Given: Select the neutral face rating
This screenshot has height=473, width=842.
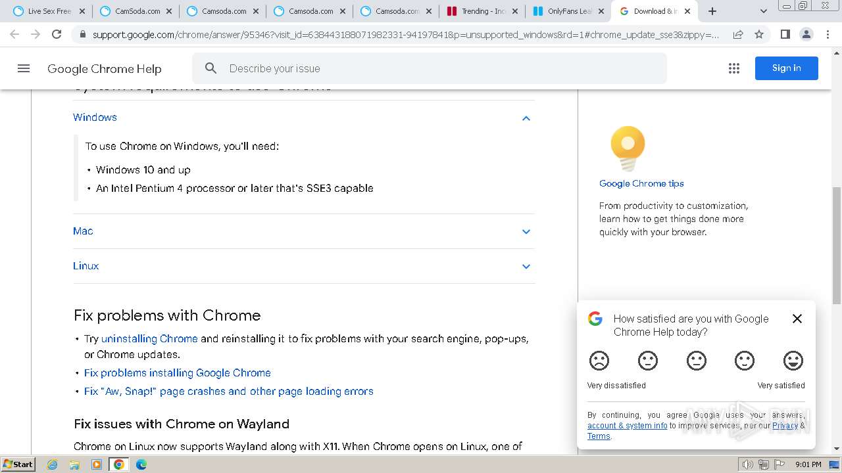Looking at the screenshot, I should [x=696, y=361].
